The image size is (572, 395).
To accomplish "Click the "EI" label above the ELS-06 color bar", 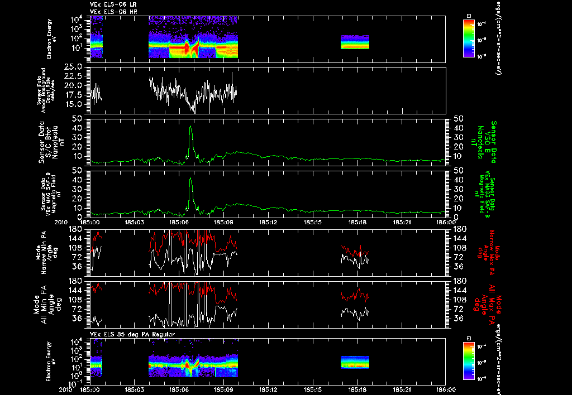I will coord(469,16).
